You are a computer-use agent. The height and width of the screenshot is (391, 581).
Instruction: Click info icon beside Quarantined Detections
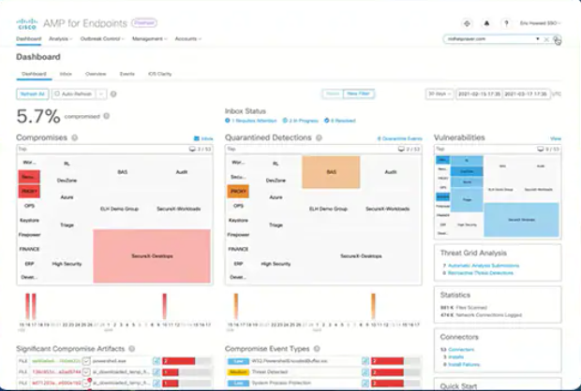coord(319,138)
